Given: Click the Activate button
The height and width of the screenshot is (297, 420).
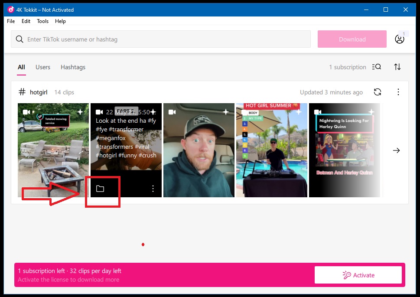Looking at the screenshot, I should [x=358, y=274].
